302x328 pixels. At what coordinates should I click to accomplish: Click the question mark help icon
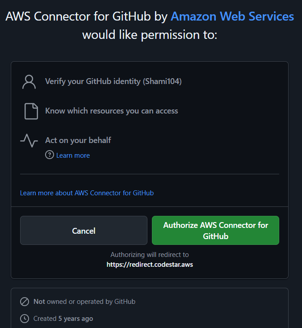(50, 155)
